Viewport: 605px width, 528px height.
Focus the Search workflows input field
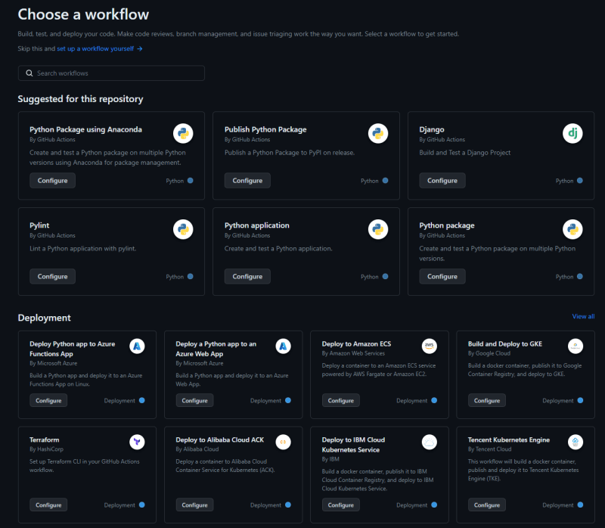tap(111, 73)
